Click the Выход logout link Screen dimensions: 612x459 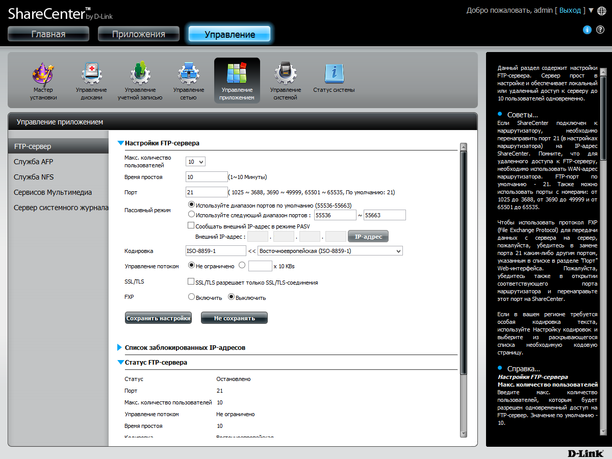(x=570, y=10)
